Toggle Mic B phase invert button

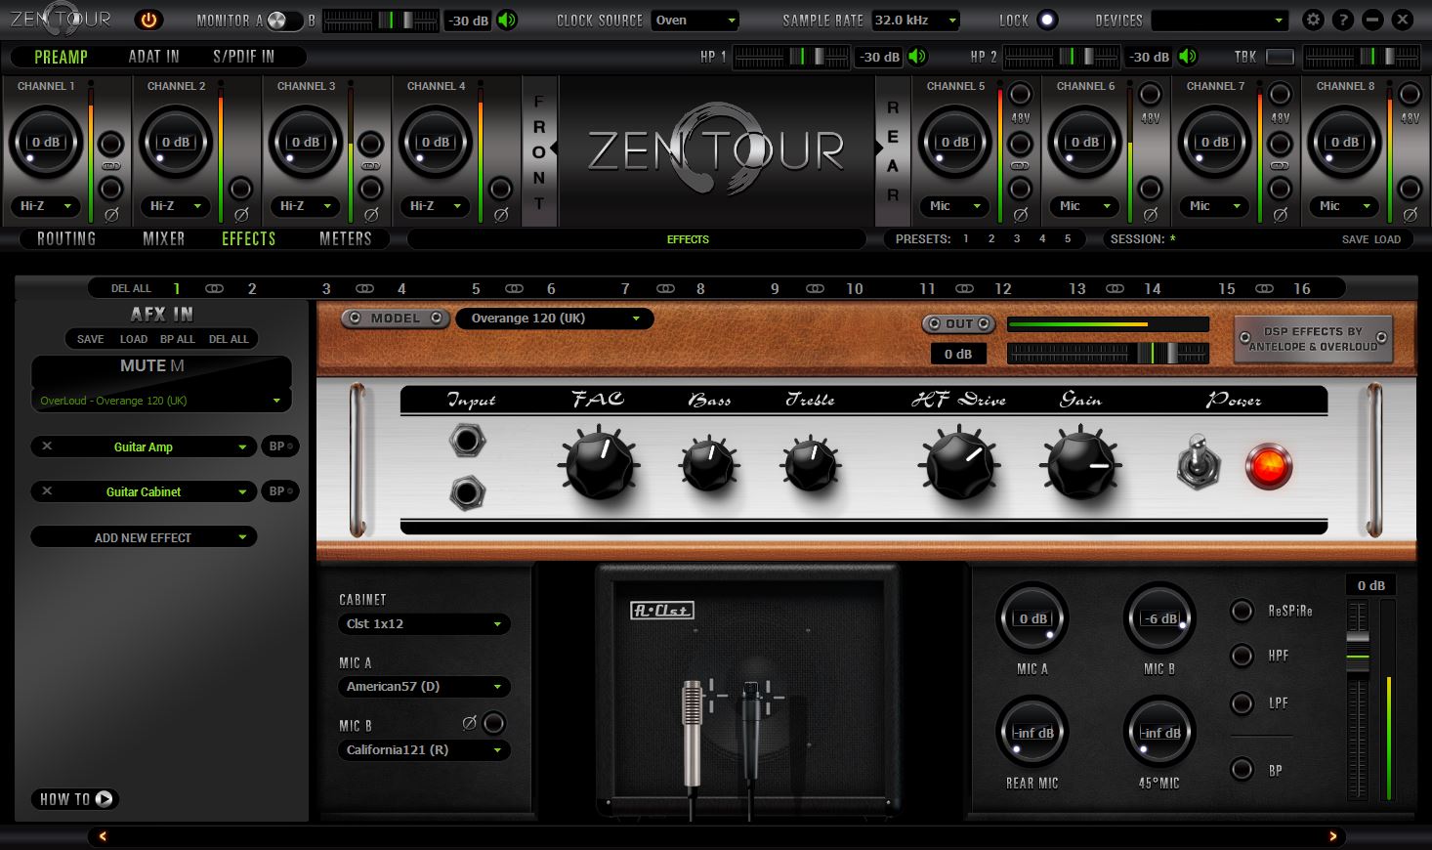pos(494,723)
